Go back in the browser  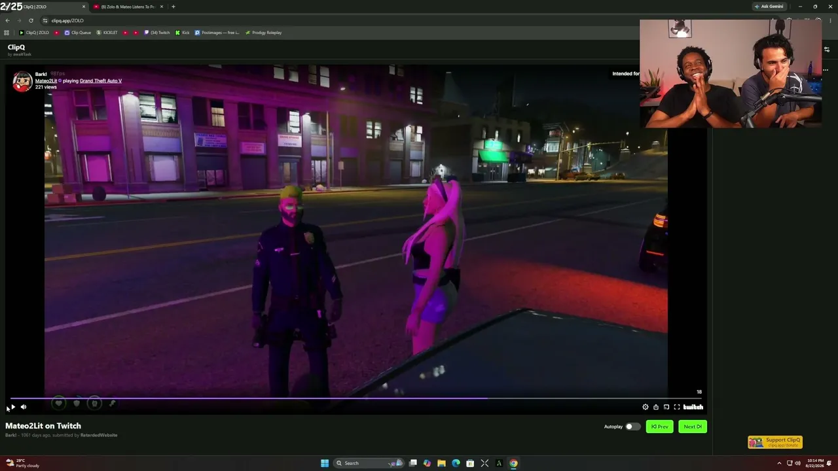[7, 20]
